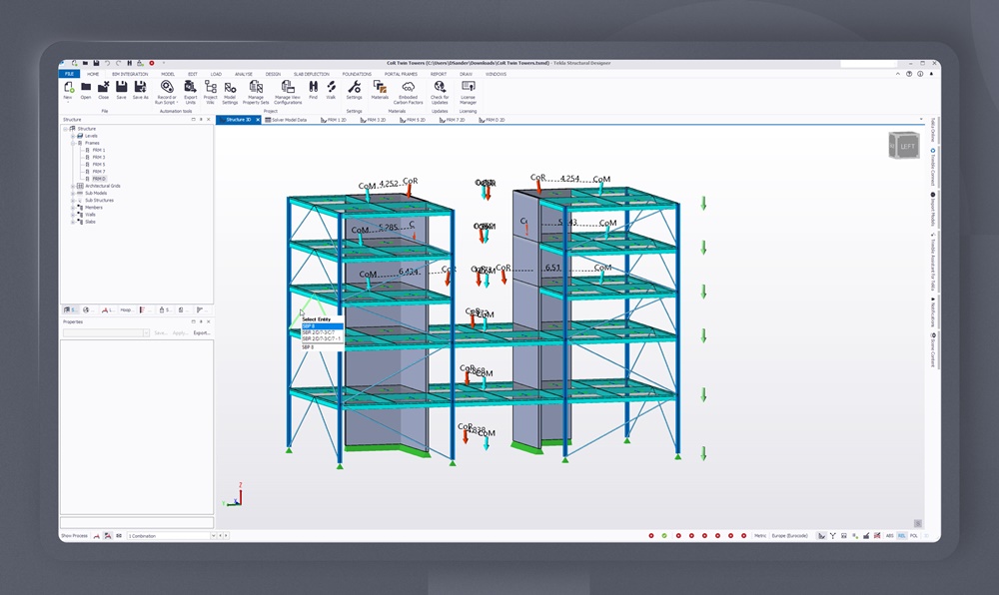Expand the Members node in Structure tree

(72, 208)
